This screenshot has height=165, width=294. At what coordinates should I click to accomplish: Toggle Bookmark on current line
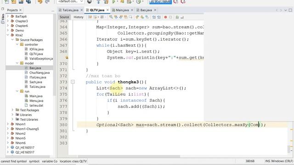click(147, 17)
